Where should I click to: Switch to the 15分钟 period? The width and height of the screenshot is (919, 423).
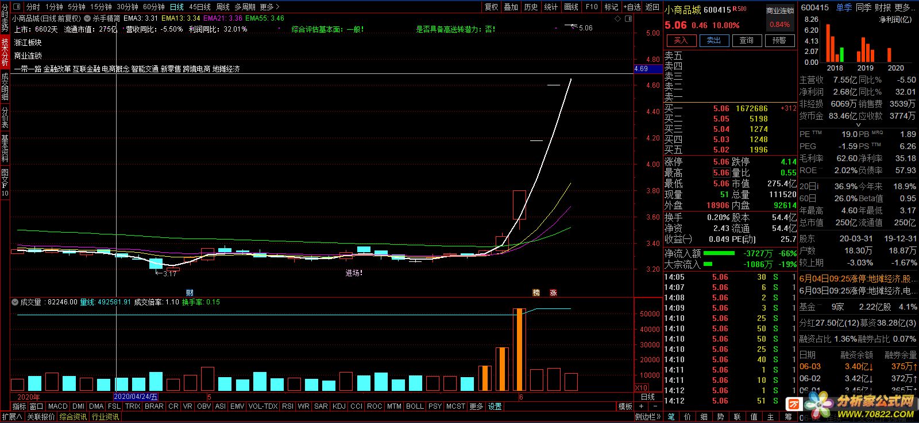[101, 7]
